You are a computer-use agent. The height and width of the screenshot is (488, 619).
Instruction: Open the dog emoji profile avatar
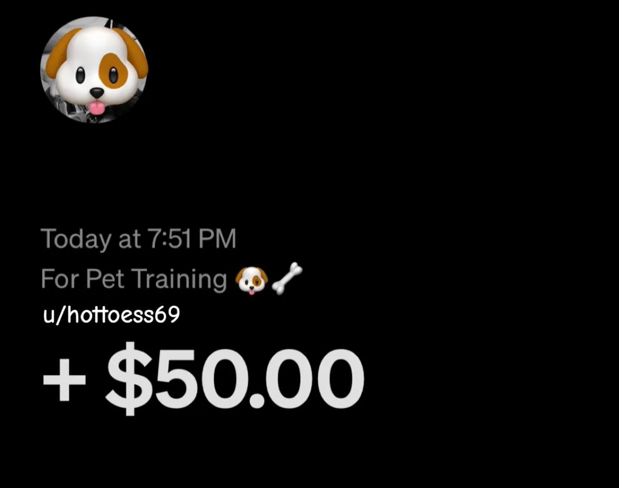94,70
